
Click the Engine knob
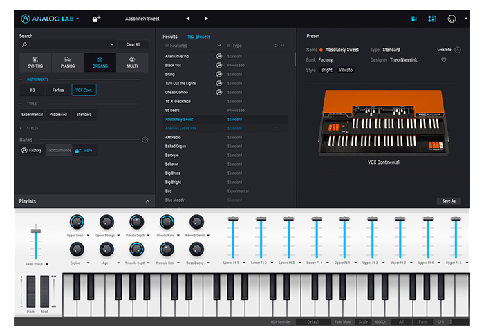[x=77, y=250]
